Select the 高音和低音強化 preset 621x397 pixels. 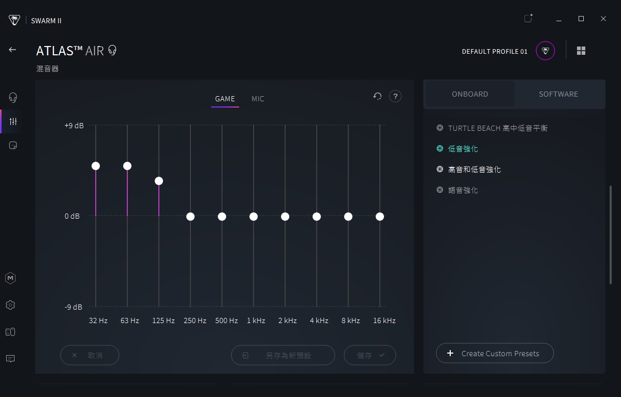click(x=475, y=169)
